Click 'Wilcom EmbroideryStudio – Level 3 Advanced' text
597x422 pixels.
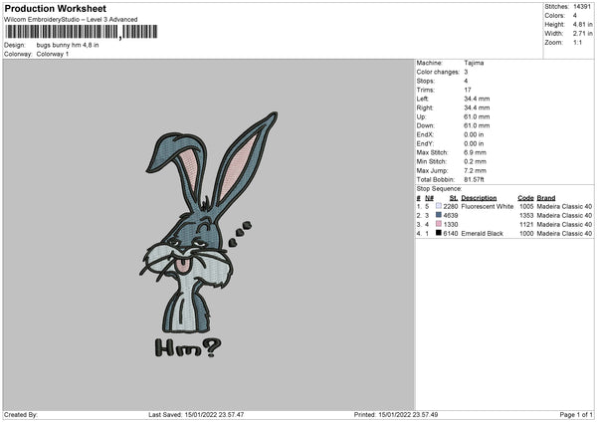click(71, 20)
